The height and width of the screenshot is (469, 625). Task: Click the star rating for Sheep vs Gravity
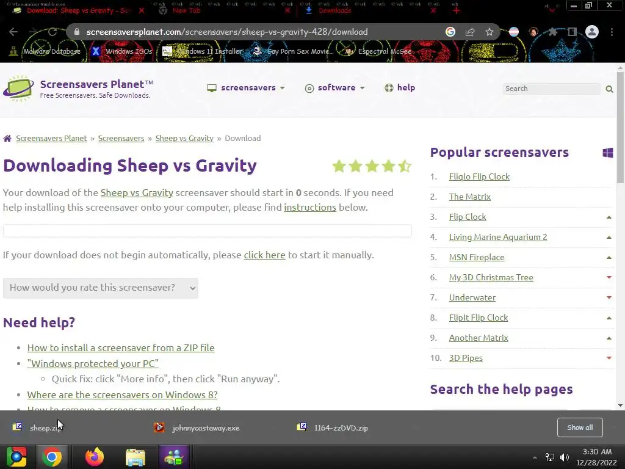(372, 166)
